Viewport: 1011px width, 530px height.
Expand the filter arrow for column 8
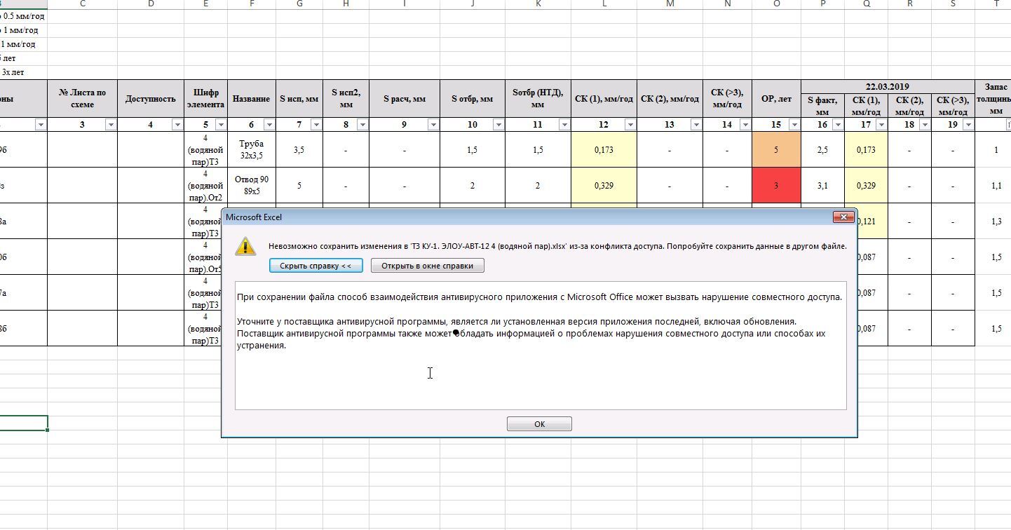point(362,125)
